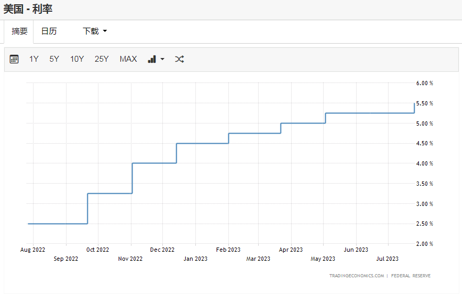Click the 6.00 % axis label
This screenshot has width=462, height=297.
(425, 84)
